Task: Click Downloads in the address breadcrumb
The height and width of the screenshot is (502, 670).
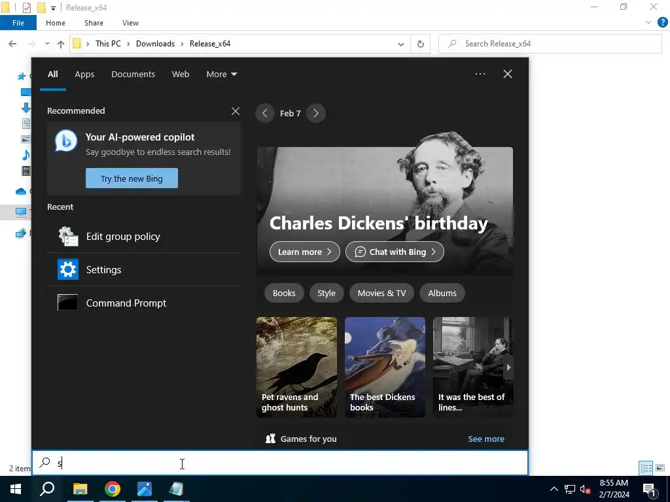Action: click(x=155, y=44)
